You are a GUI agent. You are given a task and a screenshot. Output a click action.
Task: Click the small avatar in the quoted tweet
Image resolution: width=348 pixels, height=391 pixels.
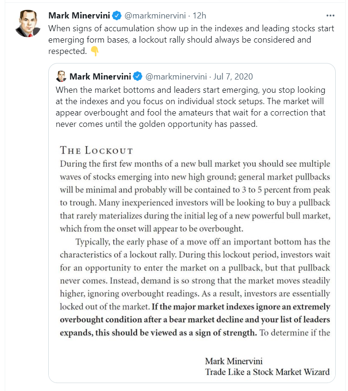pos(61,76)
